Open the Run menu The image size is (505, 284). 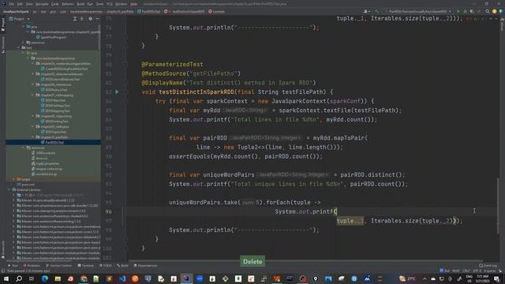click(90, 4)
